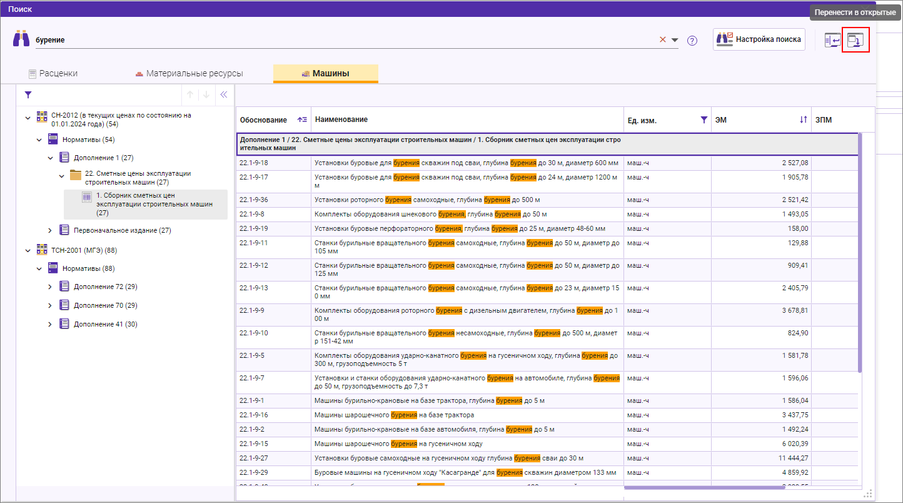Viewport: 903px width, 503px height.
Task: Click the ЭМ value 11 444,27
Action: pos(793,458)
